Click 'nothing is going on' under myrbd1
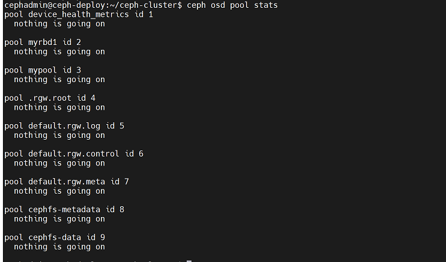 coord(59,52)
